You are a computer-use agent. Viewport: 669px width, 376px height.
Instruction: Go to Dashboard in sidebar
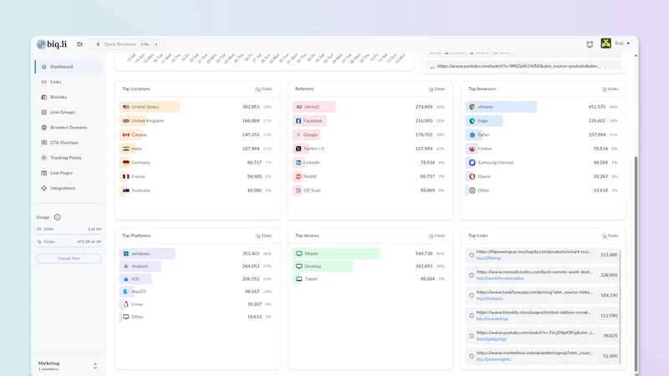coord(69,67)
